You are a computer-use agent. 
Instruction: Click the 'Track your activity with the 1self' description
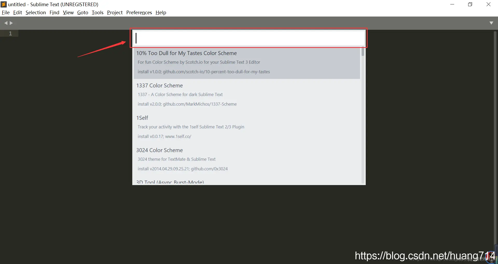point(191,127)
